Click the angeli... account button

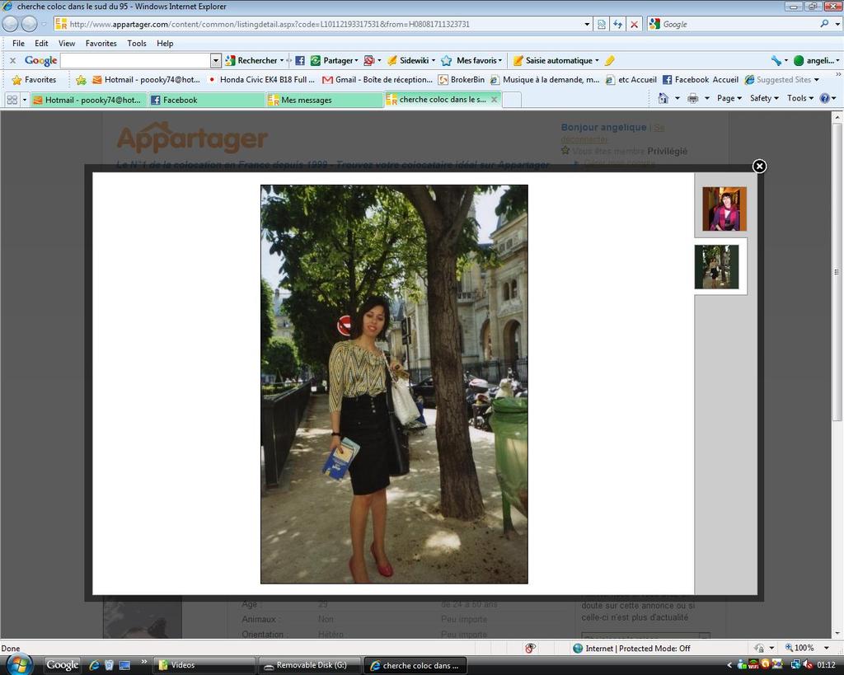(816, 61)
